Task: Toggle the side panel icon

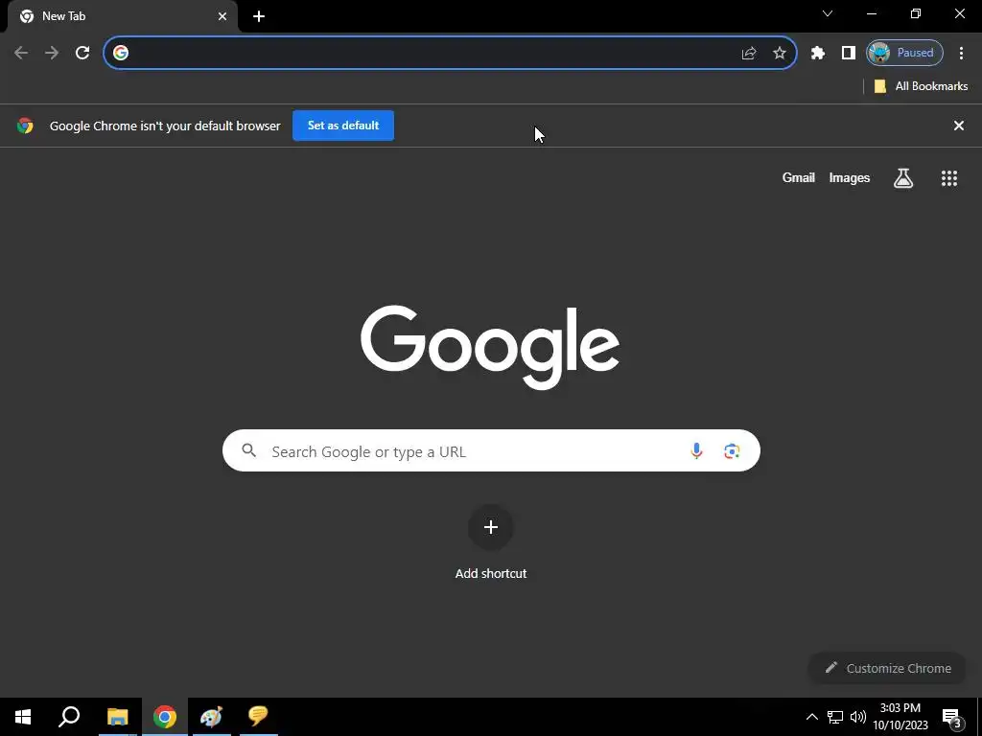Action: tap(848, 54)
